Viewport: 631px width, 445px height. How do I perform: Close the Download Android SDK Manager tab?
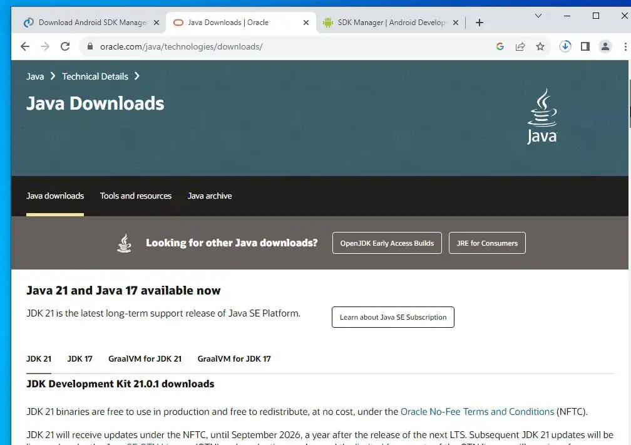156,23
